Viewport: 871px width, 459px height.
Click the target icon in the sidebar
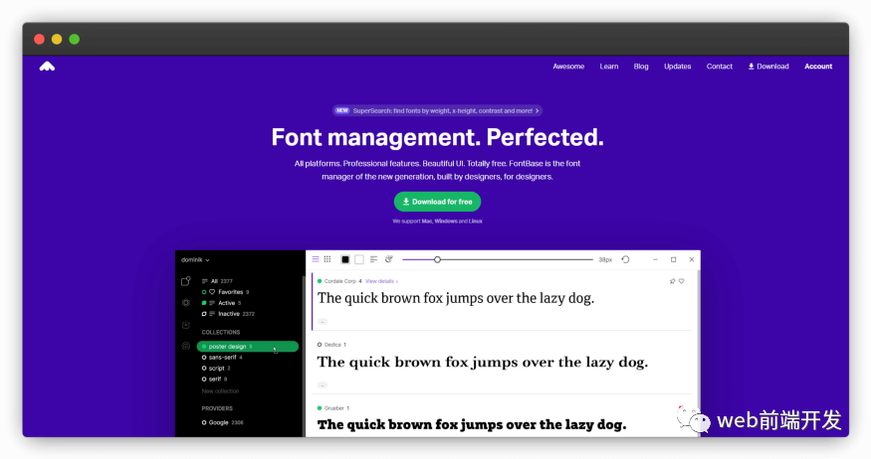pos(186,347)
